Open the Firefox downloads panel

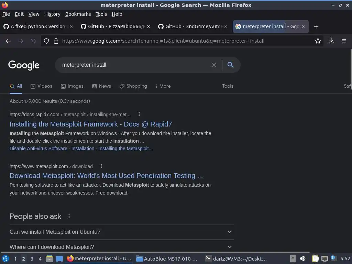coord(331,41)
